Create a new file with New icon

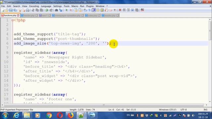pos(3,10)
